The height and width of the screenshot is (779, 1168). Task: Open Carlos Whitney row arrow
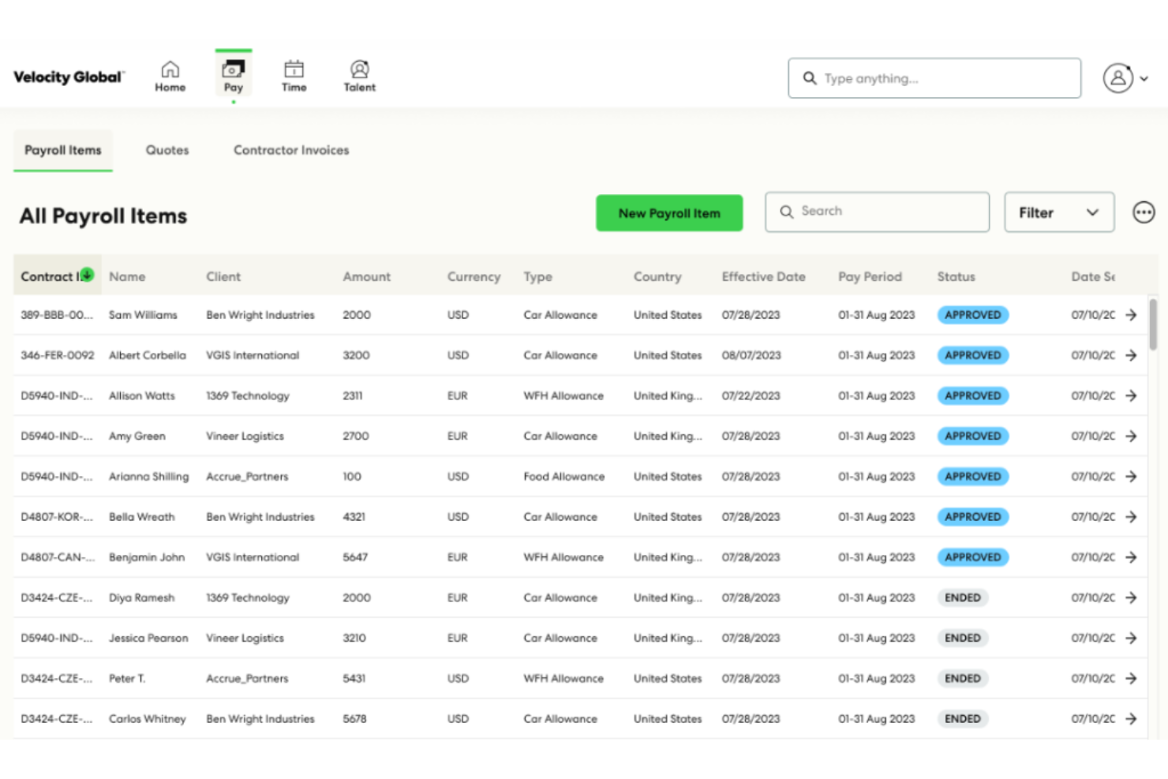coord(1131,719)
